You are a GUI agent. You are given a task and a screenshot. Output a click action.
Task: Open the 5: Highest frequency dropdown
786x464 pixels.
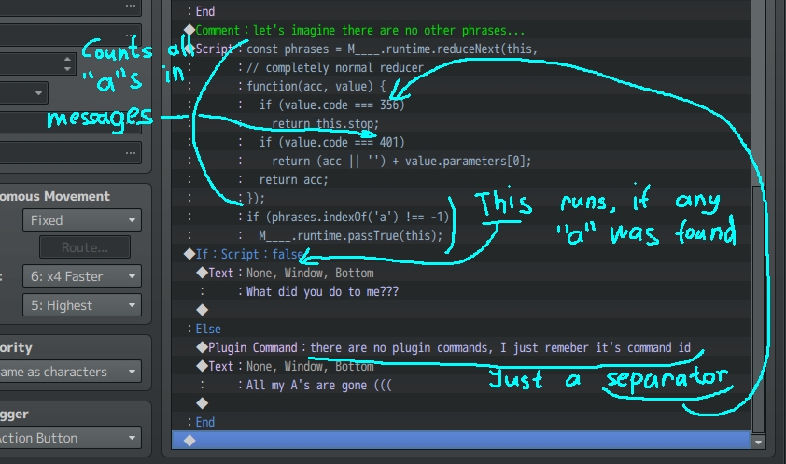click(x=82, y=305)
